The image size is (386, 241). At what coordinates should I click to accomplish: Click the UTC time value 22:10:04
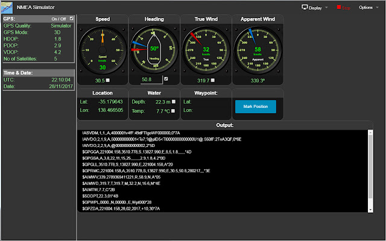point(61,80)
